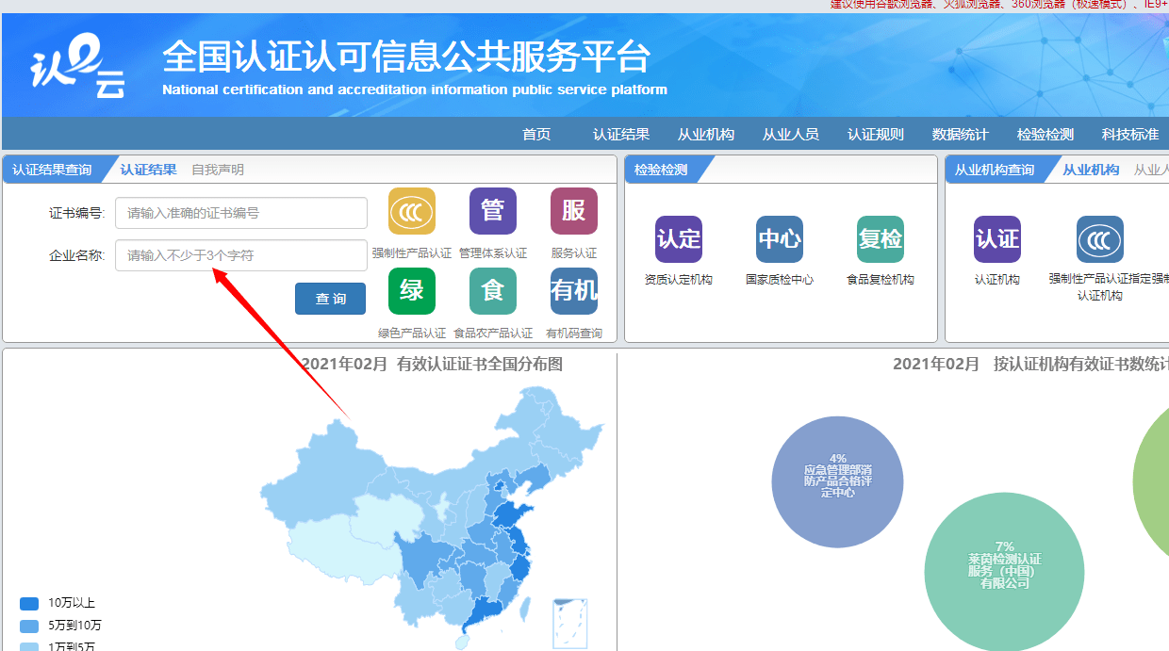The height and width of the screenshot is (651, 1169).
Task: Click the 检验检测 panel header
Action: click(x=661, y=170)
